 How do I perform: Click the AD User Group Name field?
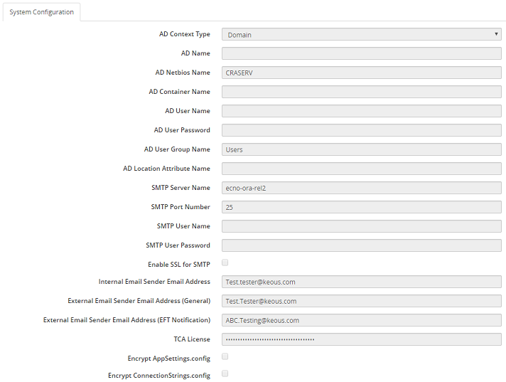(x=361, y=149)
